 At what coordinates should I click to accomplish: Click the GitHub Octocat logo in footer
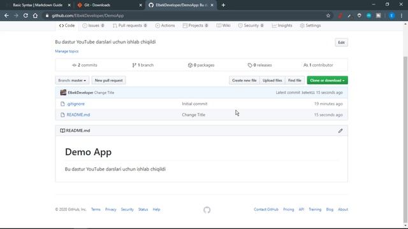click(x=207, y=210)
